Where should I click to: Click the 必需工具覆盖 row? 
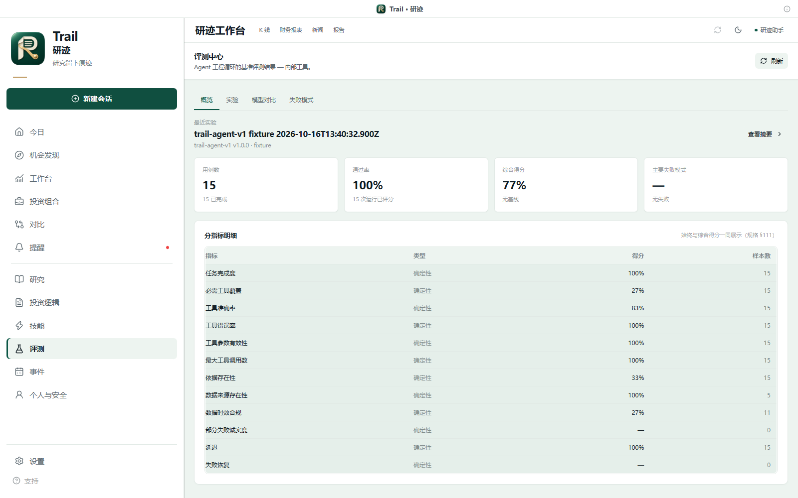click(x=491, y=290)
